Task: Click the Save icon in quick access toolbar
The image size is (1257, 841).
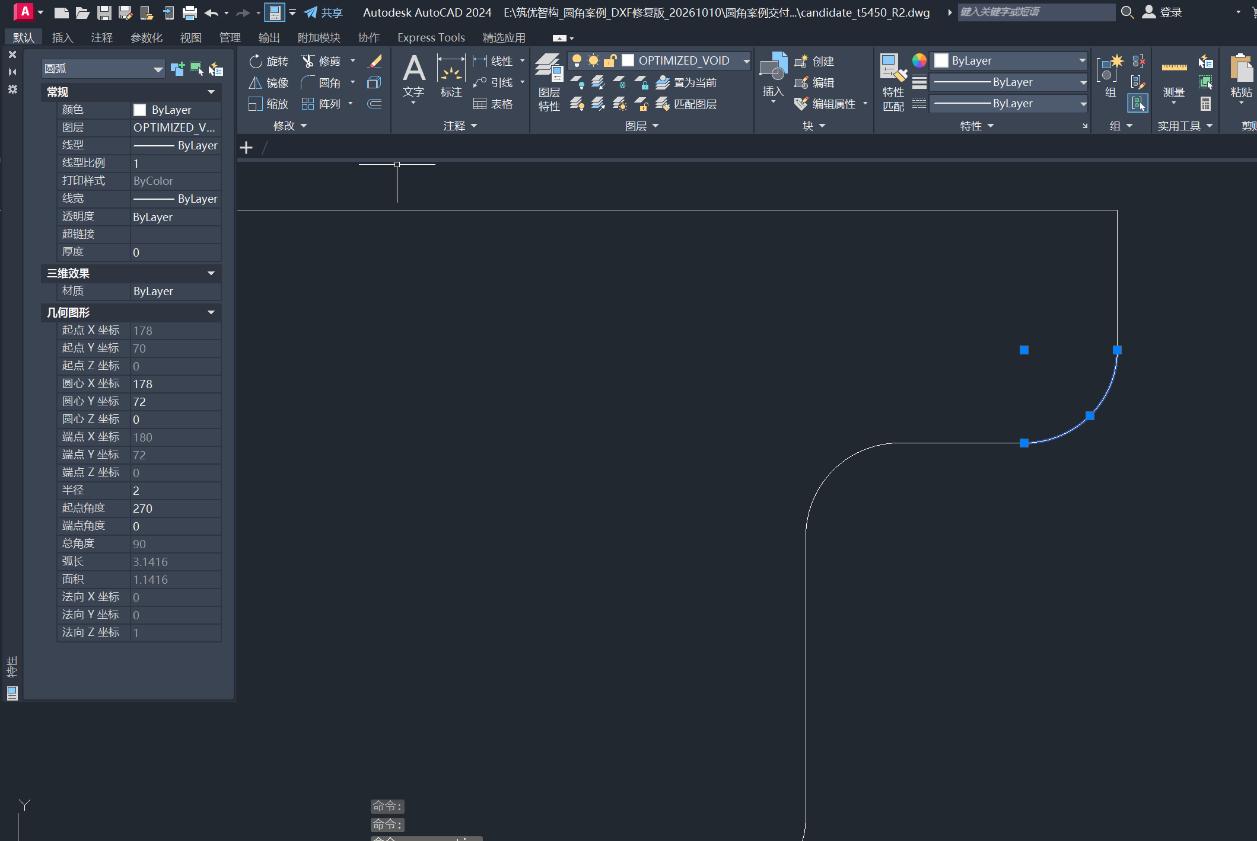Action: (x=104, y=12)
